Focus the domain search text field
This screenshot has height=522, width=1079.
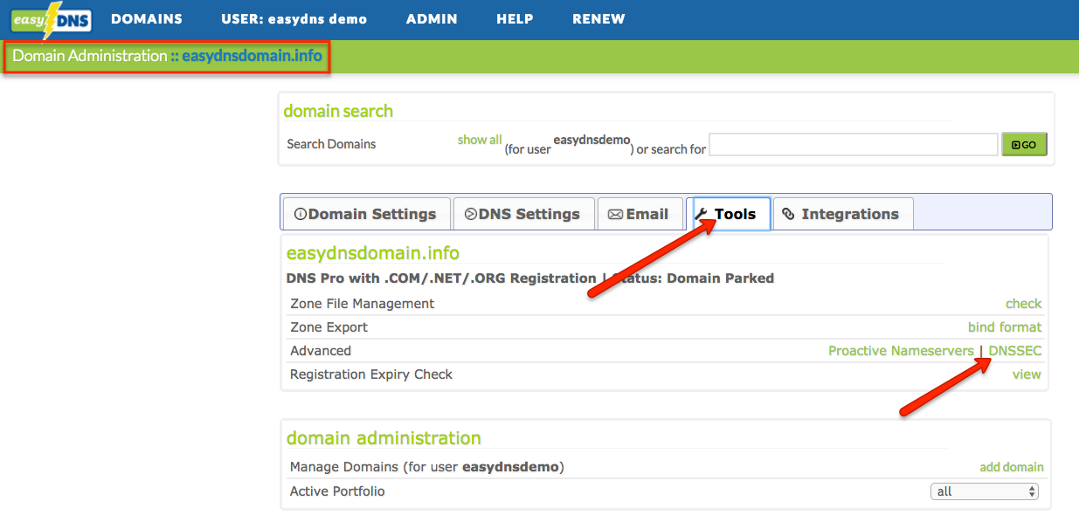(x=854, y=145)
